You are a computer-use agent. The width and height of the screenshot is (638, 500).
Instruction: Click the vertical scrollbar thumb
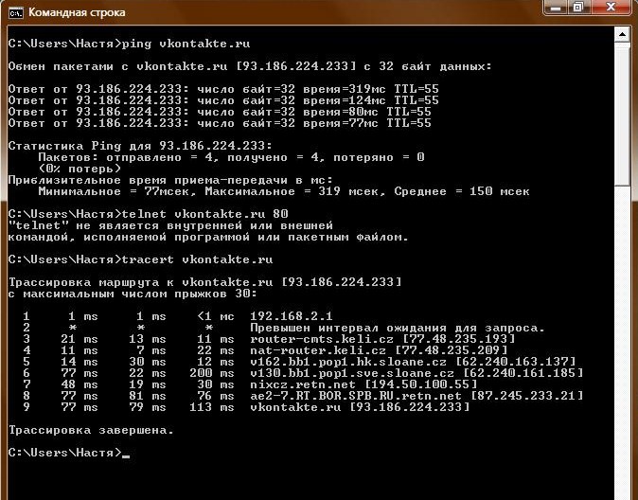pos(622,115)
